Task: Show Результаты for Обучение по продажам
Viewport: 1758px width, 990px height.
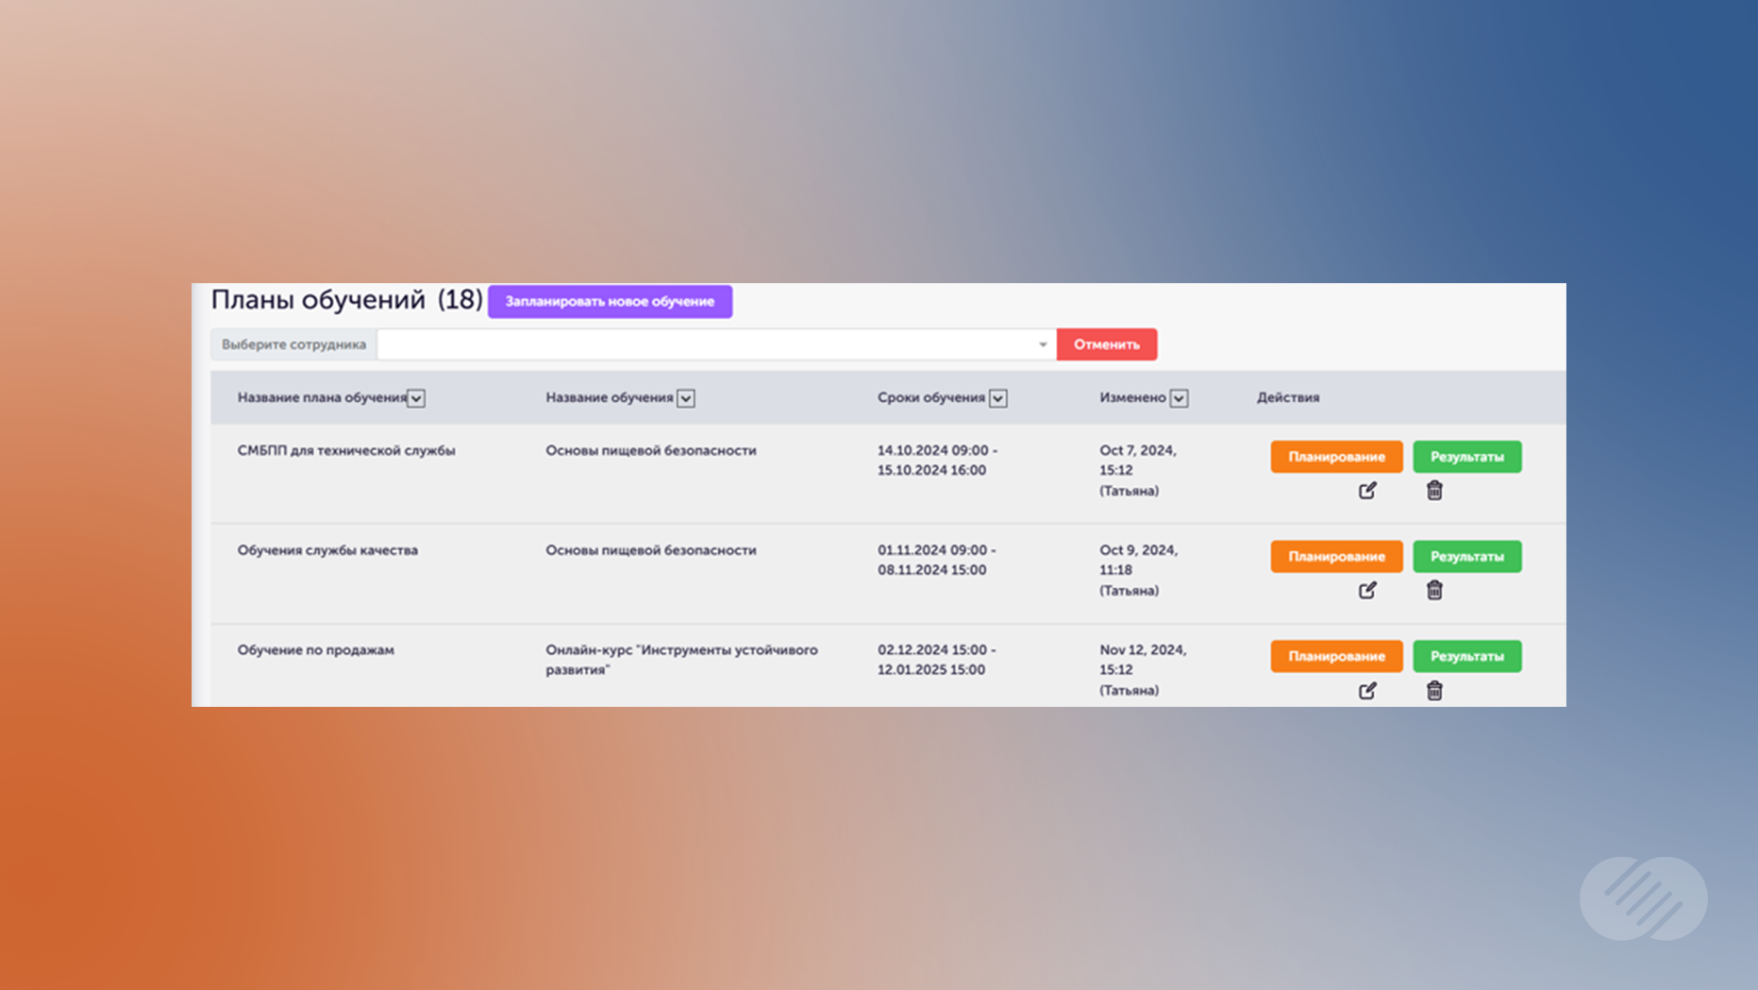Action: coord(1466,657)
